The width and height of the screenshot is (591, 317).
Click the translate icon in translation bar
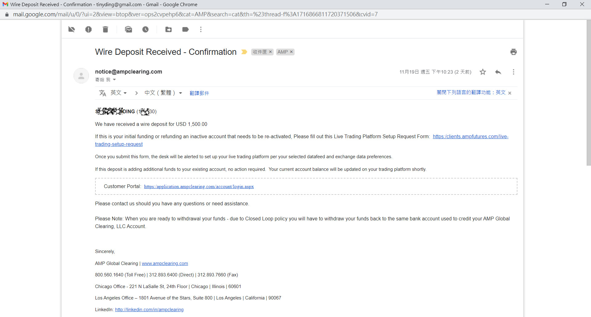pos(103,93)
